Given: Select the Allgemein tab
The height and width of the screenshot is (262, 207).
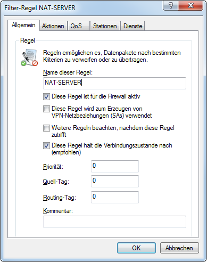Looking at the screenshot, I should 23,25.
